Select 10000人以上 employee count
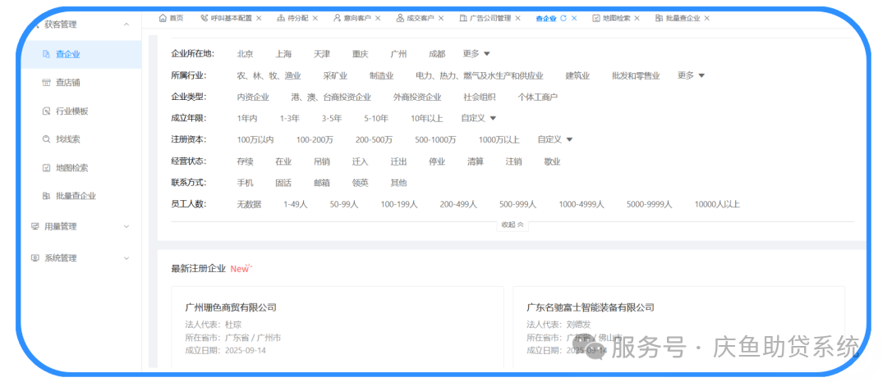 (717, 204)
